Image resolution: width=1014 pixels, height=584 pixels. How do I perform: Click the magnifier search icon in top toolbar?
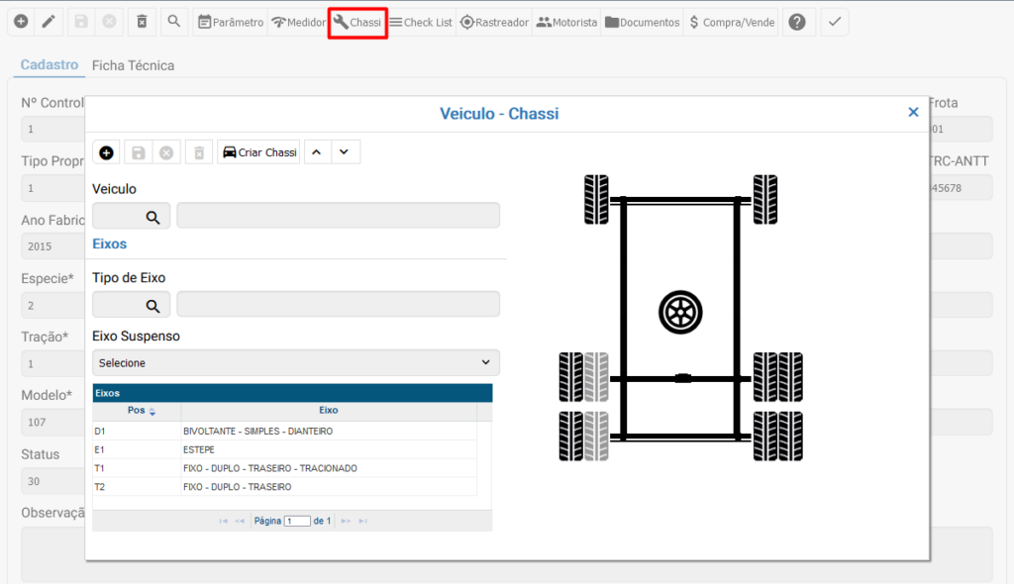click(x=173, y=22)
